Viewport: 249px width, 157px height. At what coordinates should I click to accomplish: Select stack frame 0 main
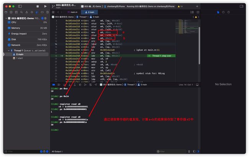pos(27,54)
